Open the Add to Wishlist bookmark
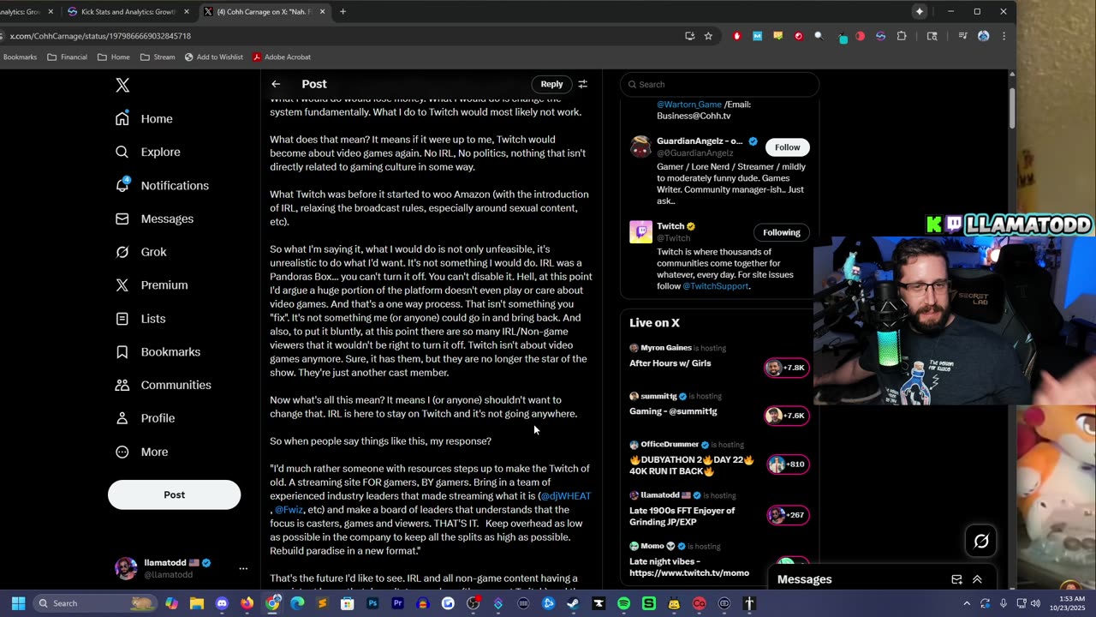The height and width of the screenshot is (617, 1096). [x=214, y=57]
